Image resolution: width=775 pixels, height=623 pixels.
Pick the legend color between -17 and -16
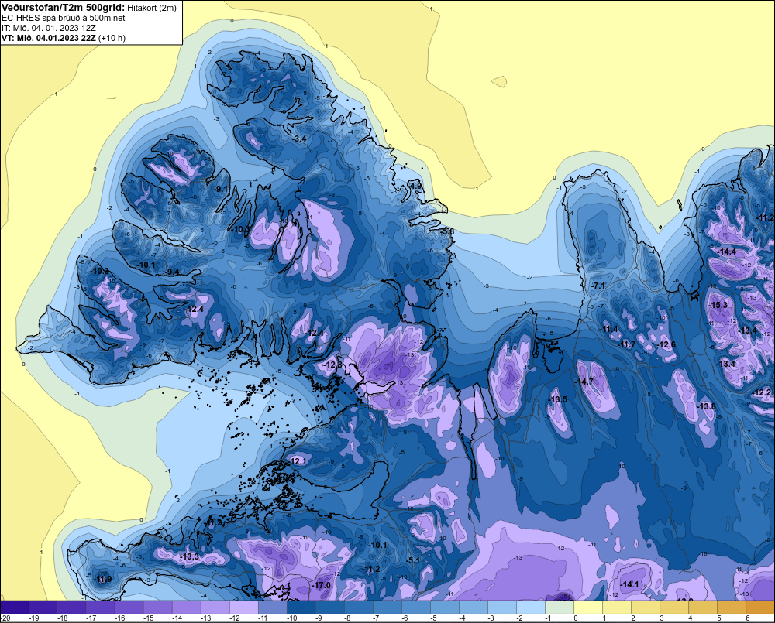coord(100,608)
